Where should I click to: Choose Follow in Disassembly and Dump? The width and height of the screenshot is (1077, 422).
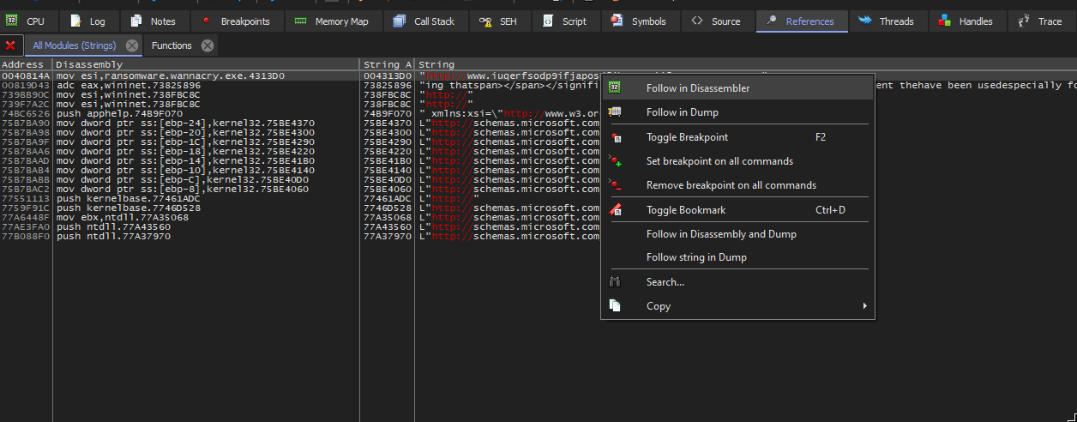coord(737,234)
